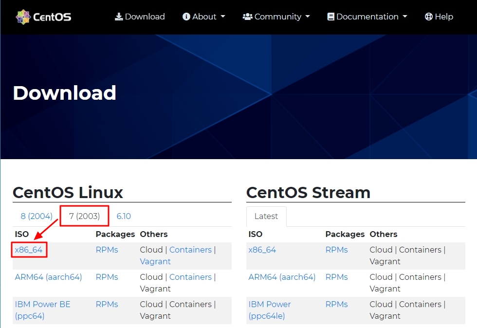This screenshot has height=328, width=477.
Task: Open the Documentation dropdown
Action: (x=367, y=17)
